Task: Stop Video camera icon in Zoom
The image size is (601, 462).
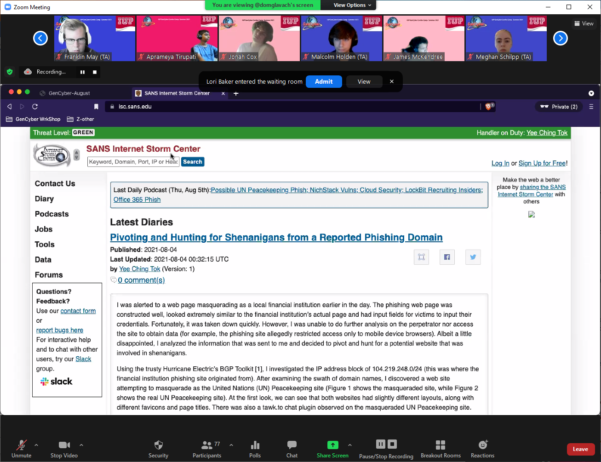Action: (64, 445)
